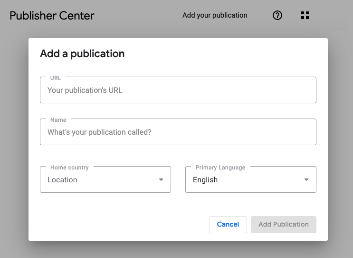Image resolution: width=353 pixels, height=258 pixels.
Task: Open the help question mark icon
Action: pos(277,15)
